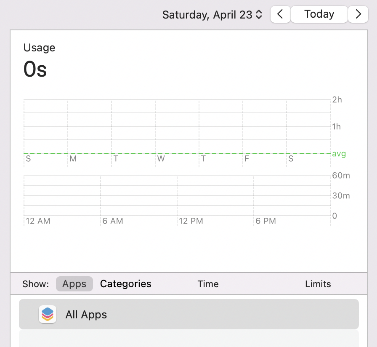Click the Today button
This screenshot has width=377, height=347.
[x=319, y=14]
